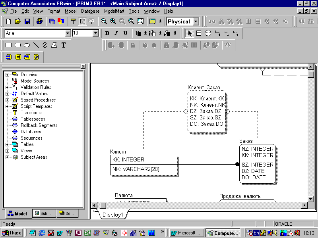Screen dimensions: 318x238
Task: Select the Text T drawing tool
Action: click(64, 45)
